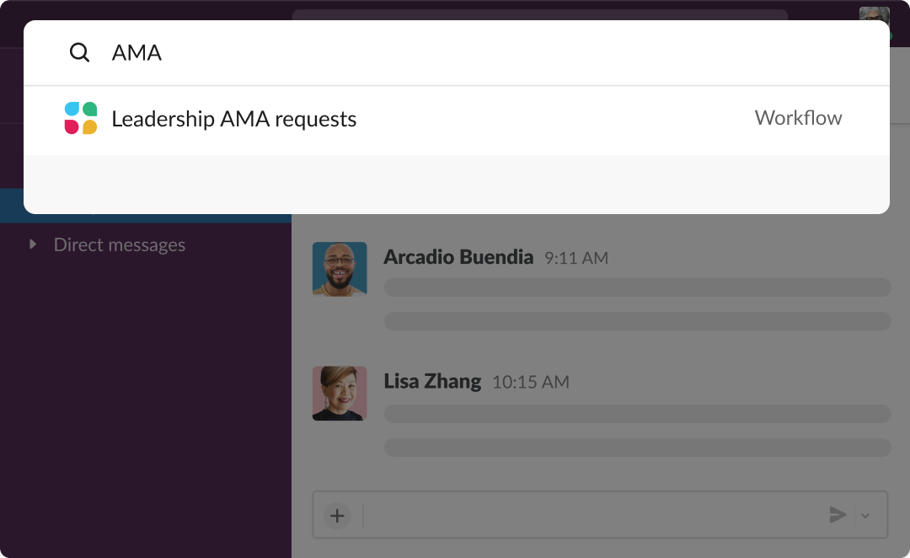Screen dimensions: 910x558
Task: Click the Workflow label on the result
Action: pyautogui.click(x=798, y=118)
